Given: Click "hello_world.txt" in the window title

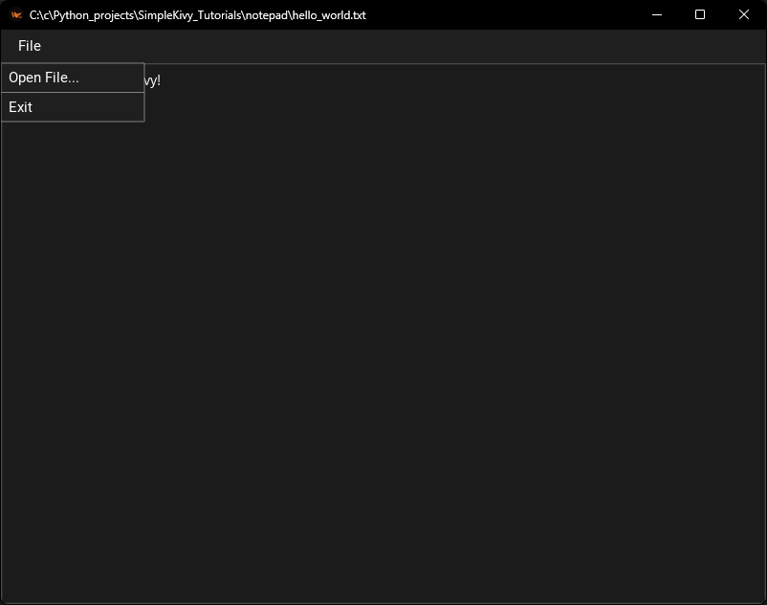Looking at the screenshot, I should (328, 15).
